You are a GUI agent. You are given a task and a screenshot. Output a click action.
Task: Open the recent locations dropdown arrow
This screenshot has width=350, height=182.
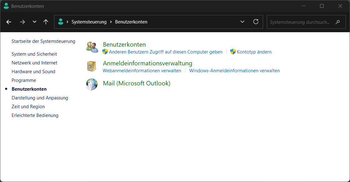pyautogui.click(x=34, y=22)
